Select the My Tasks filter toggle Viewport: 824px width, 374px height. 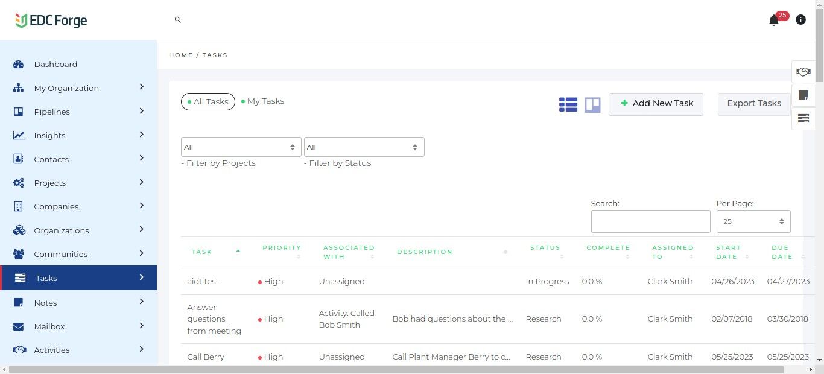[263, 101]
